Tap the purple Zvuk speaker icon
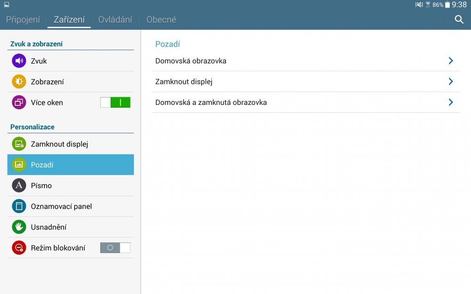 pyautogui.click(x=19, y=61)
